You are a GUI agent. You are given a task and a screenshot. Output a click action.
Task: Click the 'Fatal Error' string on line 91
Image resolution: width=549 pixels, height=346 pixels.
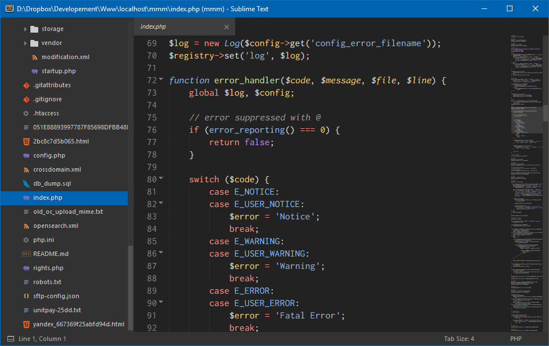[308, 316]
